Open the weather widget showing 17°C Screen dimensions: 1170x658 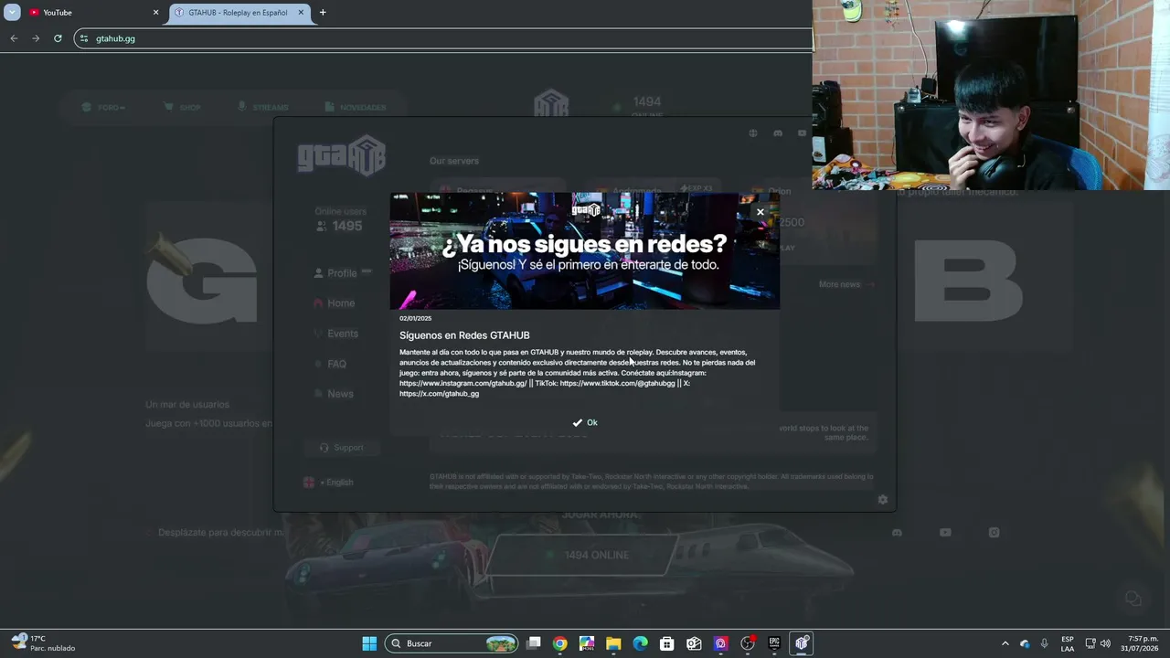click(44, 643)
